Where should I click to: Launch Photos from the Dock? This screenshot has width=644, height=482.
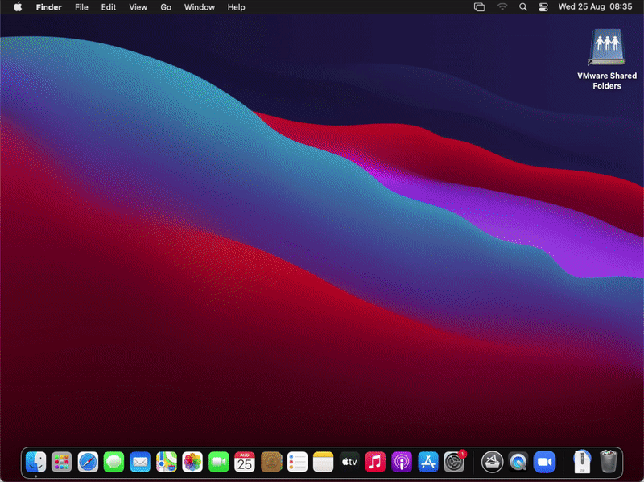point(192,462)
